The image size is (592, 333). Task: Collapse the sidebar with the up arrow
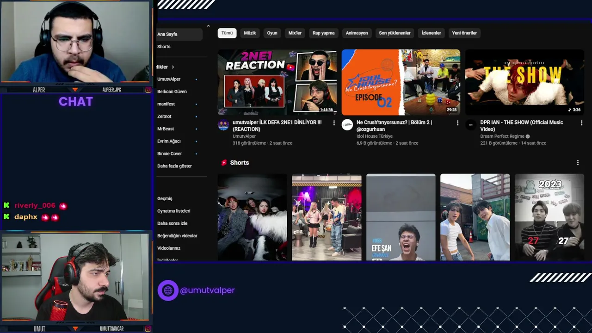coord(208,26)
